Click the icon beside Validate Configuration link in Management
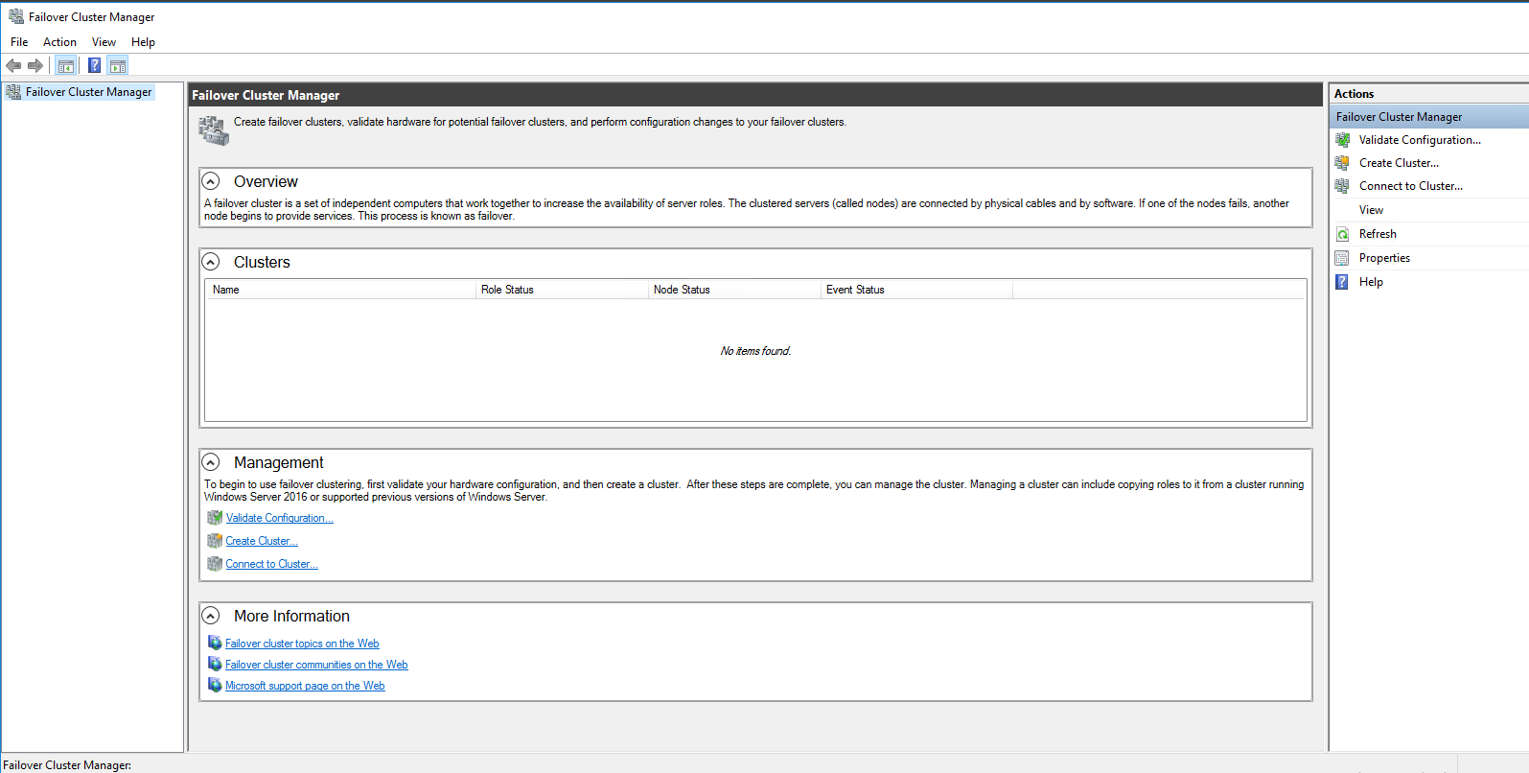The image size is (1529, 773). coord(215,518)
